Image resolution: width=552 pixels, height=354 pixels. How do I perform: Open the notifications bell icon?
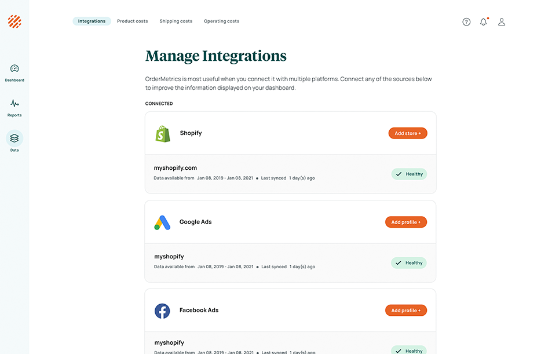coord(484,22)
